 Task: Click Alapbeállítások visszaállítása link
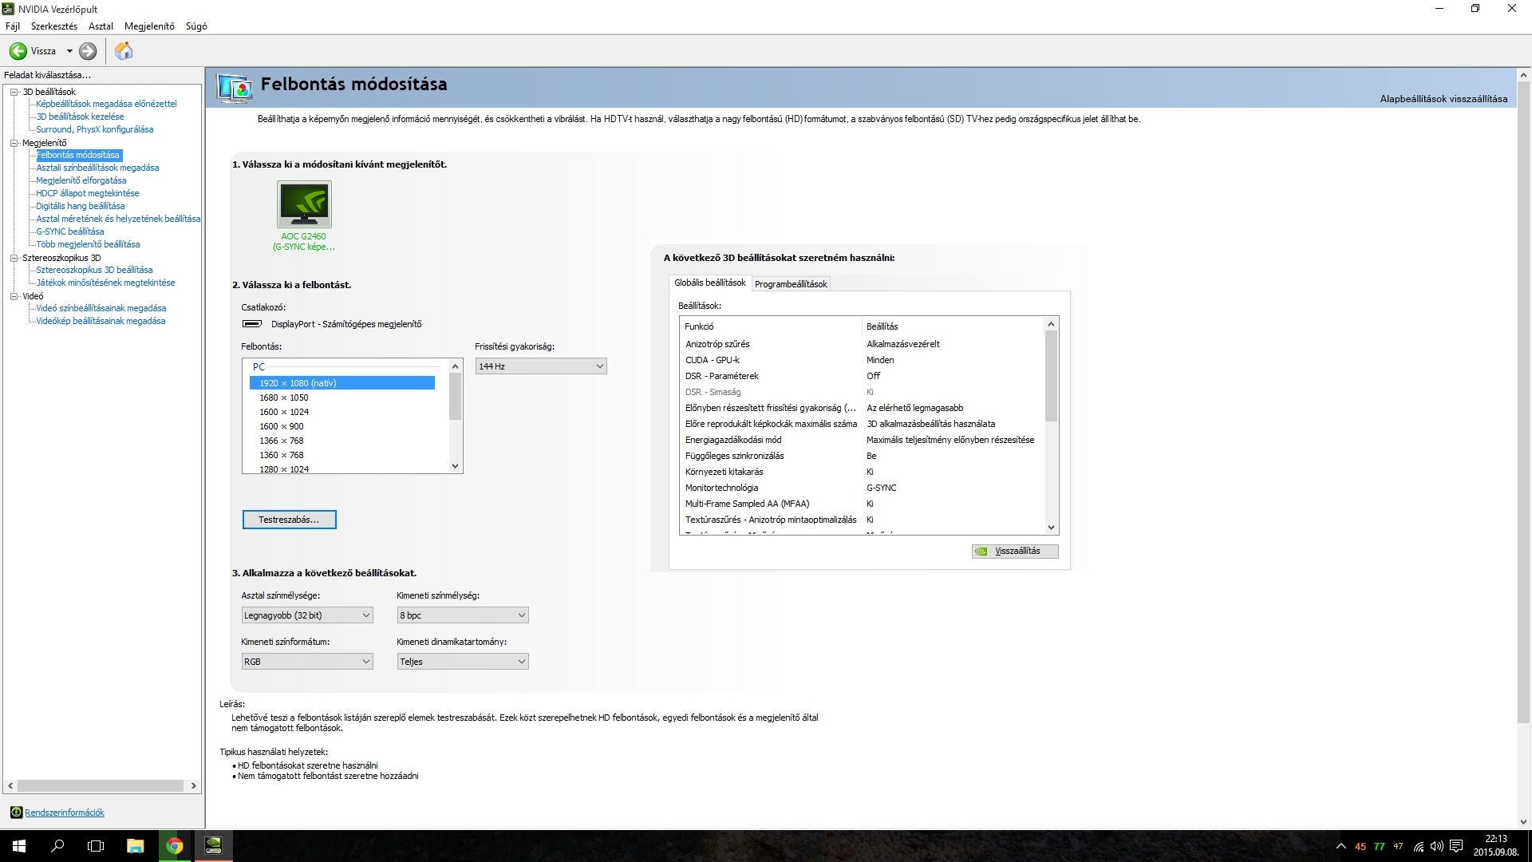[1443, 99]
